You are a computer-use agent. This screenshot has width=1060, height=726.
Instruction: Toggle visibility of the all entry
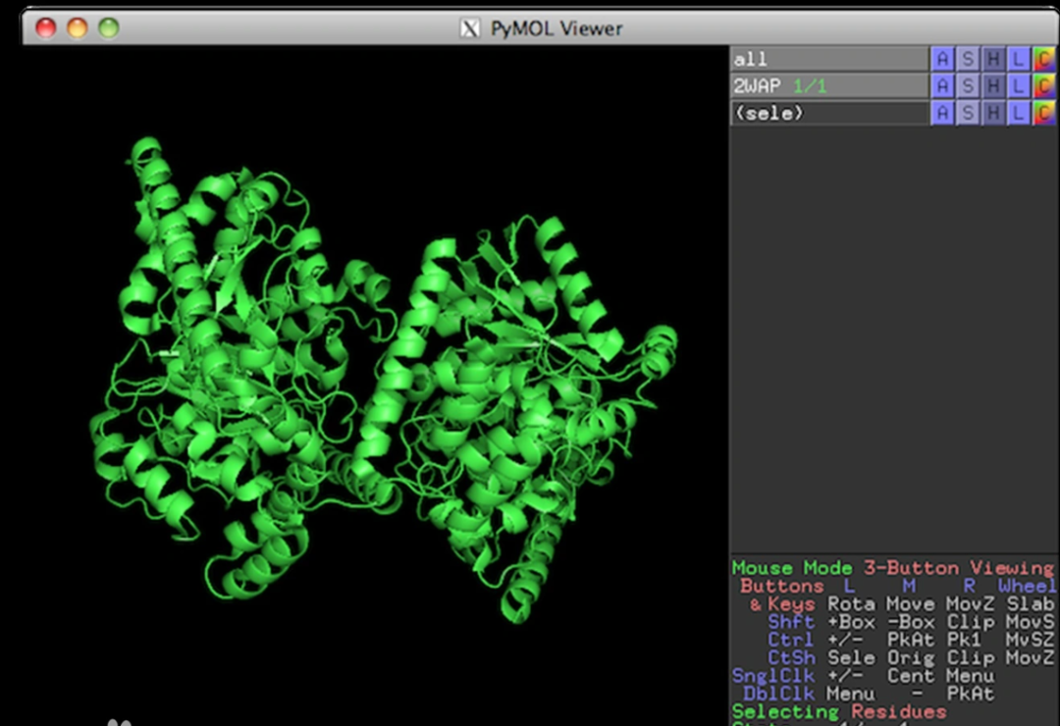click(x=829, y=59)
